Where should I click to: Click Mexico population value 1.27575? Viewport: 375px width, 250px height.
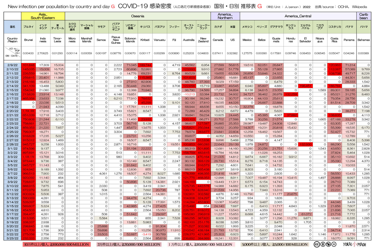247,53
